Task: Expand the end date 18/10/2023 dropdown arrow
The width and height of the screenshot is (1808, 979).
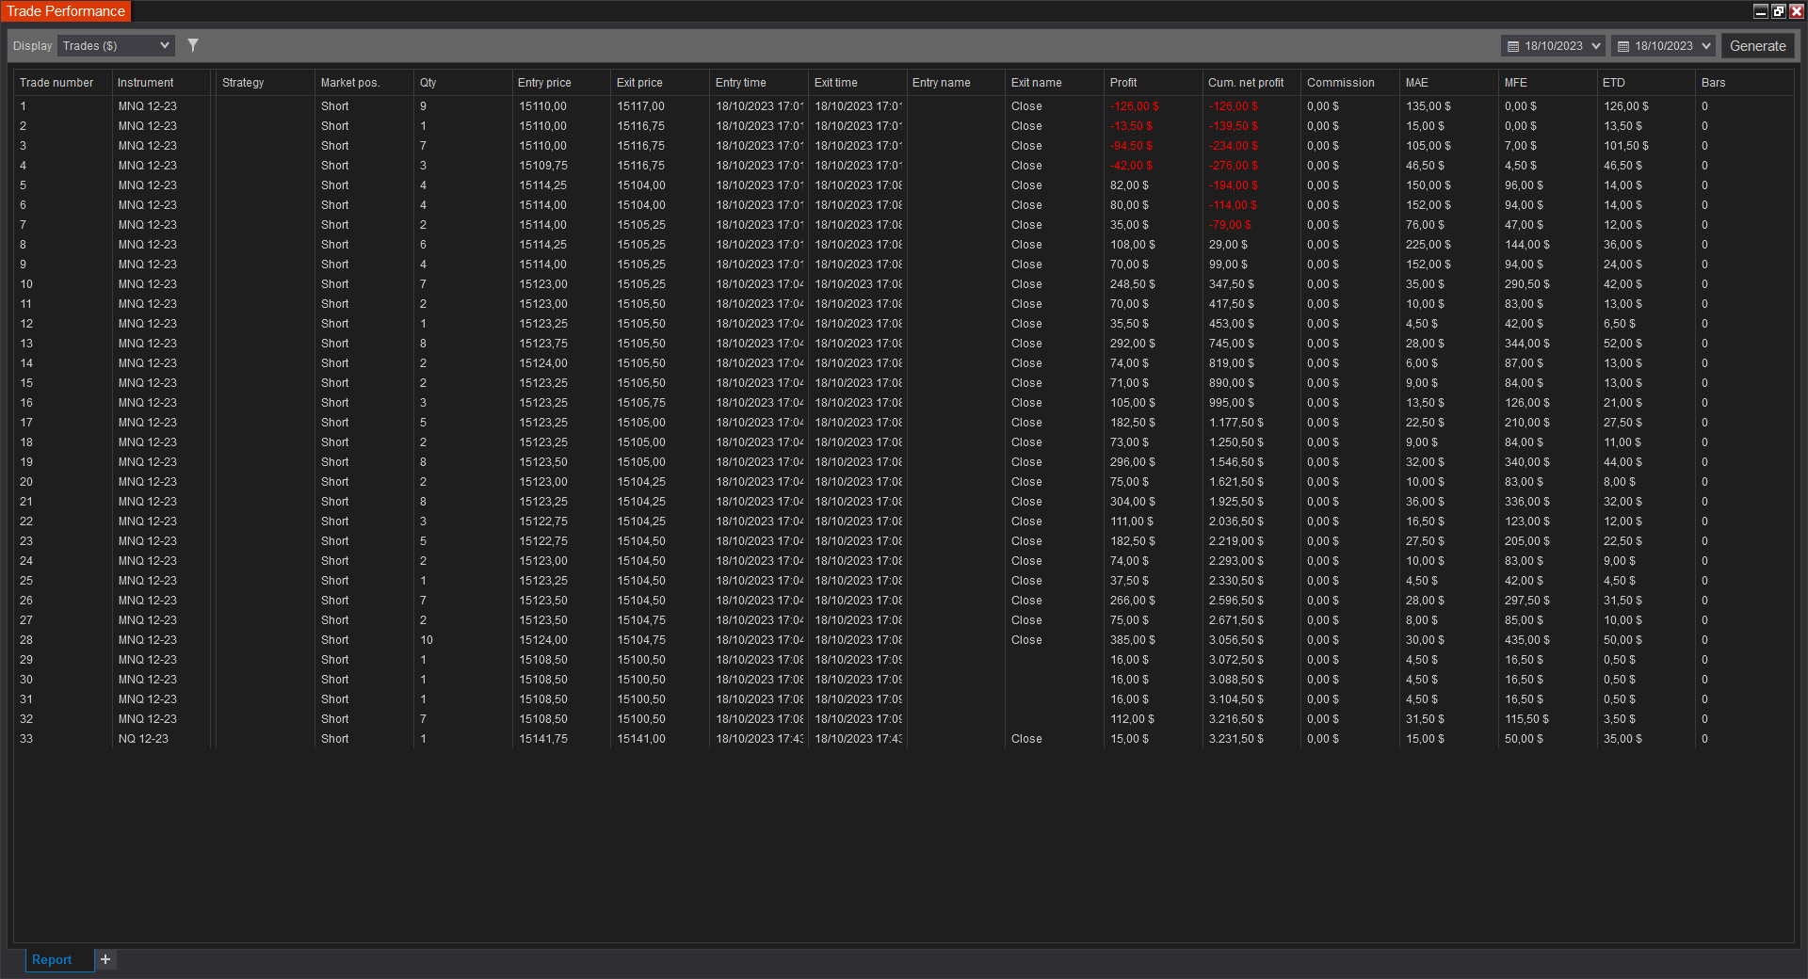Action: (1706, 46)
